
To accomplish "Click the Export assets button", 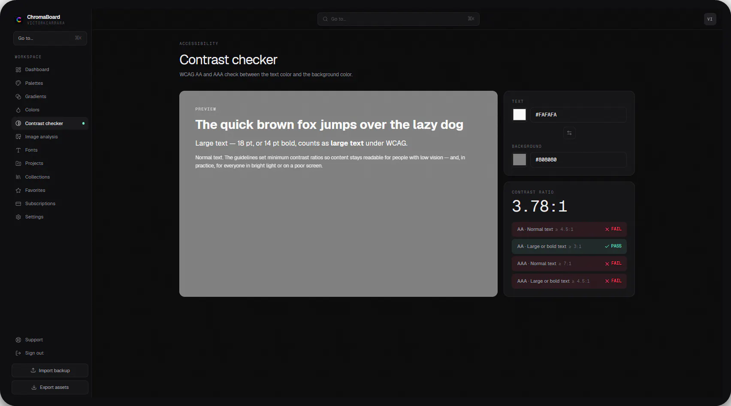I will click(50, 387).
